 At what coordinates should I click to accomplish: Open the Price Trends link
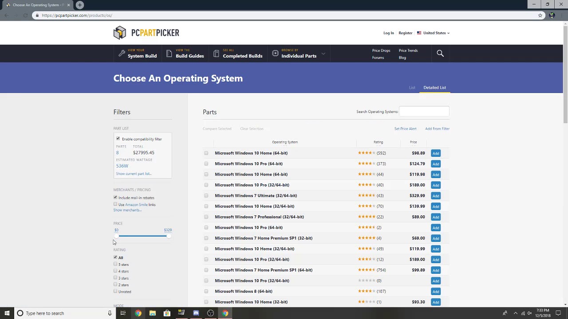pos(408,51)
